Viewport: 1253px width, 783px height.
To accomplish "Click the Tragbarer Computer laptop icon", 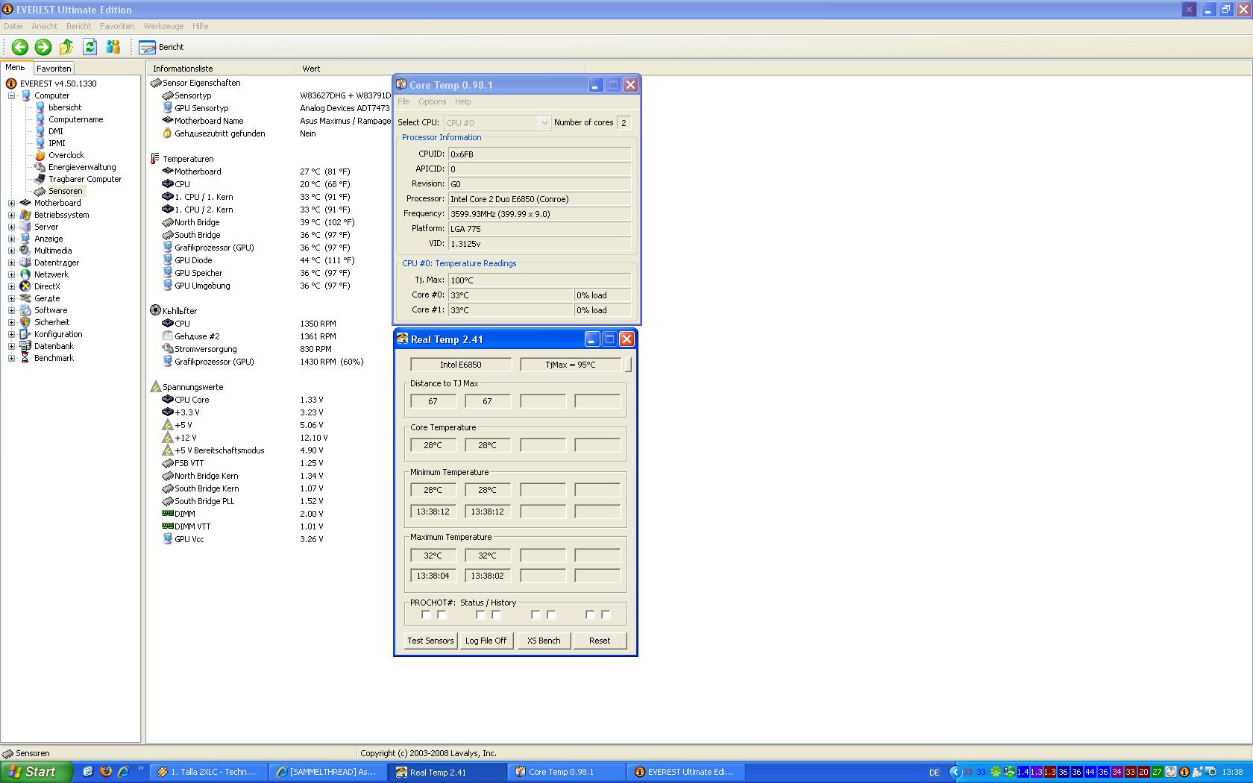I will point(40,179).
